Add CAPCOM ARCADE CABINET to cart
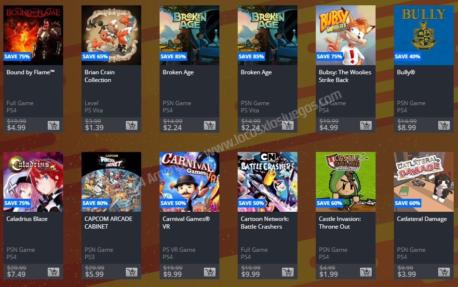This screenshot has width=458, height=287. pyautogui.click(x=132, y=272)
